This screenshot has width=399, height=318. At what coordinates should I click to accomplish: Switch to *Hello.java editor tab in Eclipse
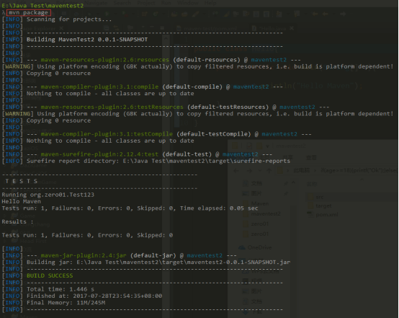pos(272,29)
